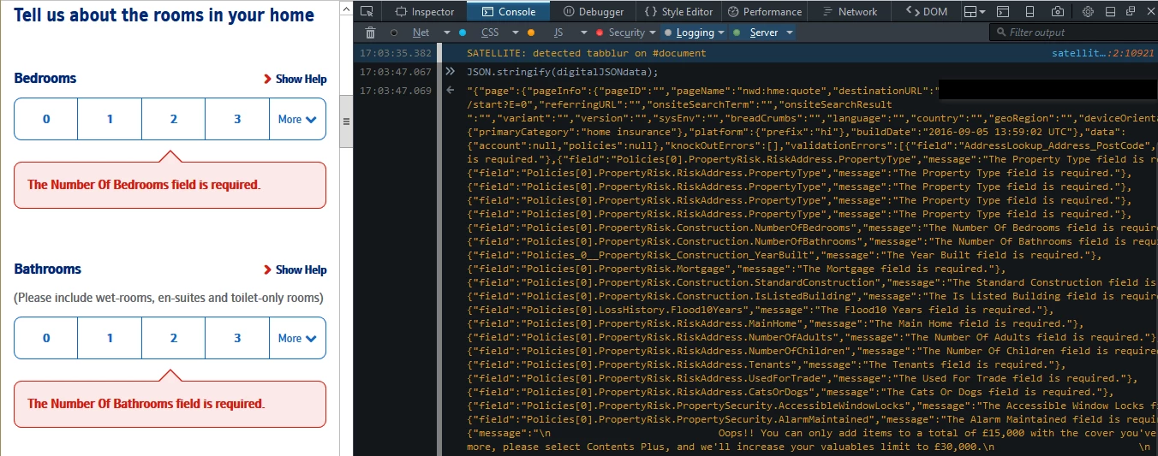Expand the Net filter dropdown arrow
This screenshot has width=1158, height=456.
point(446,33)
